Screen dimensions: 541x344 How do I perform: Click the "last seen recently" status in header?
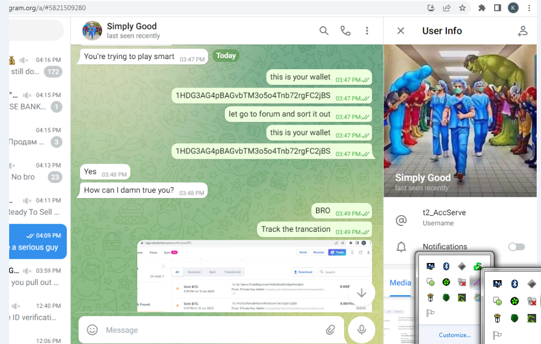coord(133,36)
